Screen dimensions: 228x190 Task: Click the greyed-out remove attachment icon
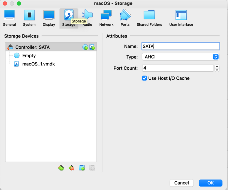pyautogui.click(x=92, y=168)
